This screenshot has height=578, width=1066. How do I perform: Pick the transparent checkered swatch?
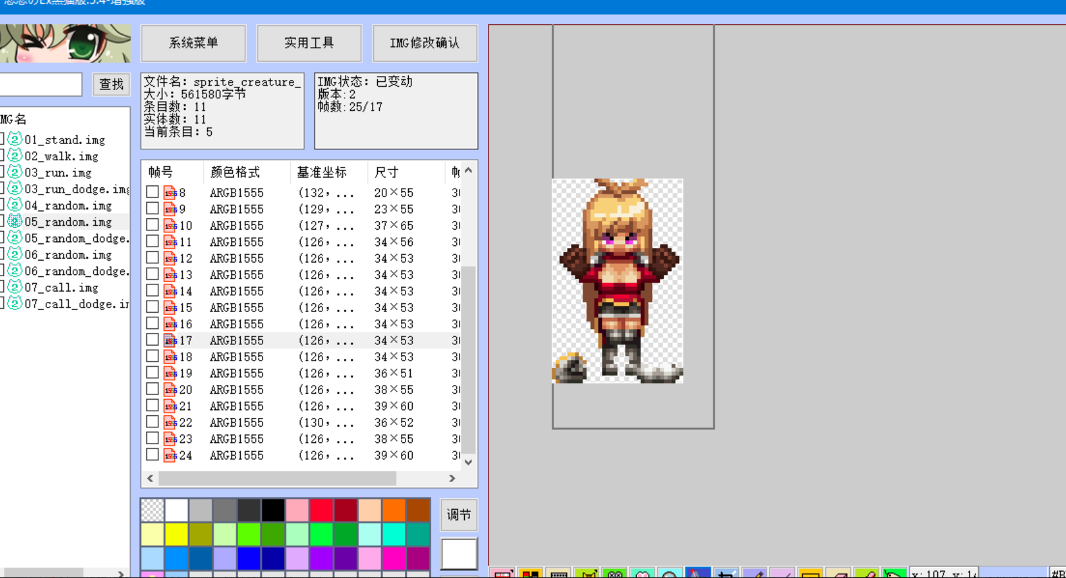pyautogui.click(x=152, y=510)
